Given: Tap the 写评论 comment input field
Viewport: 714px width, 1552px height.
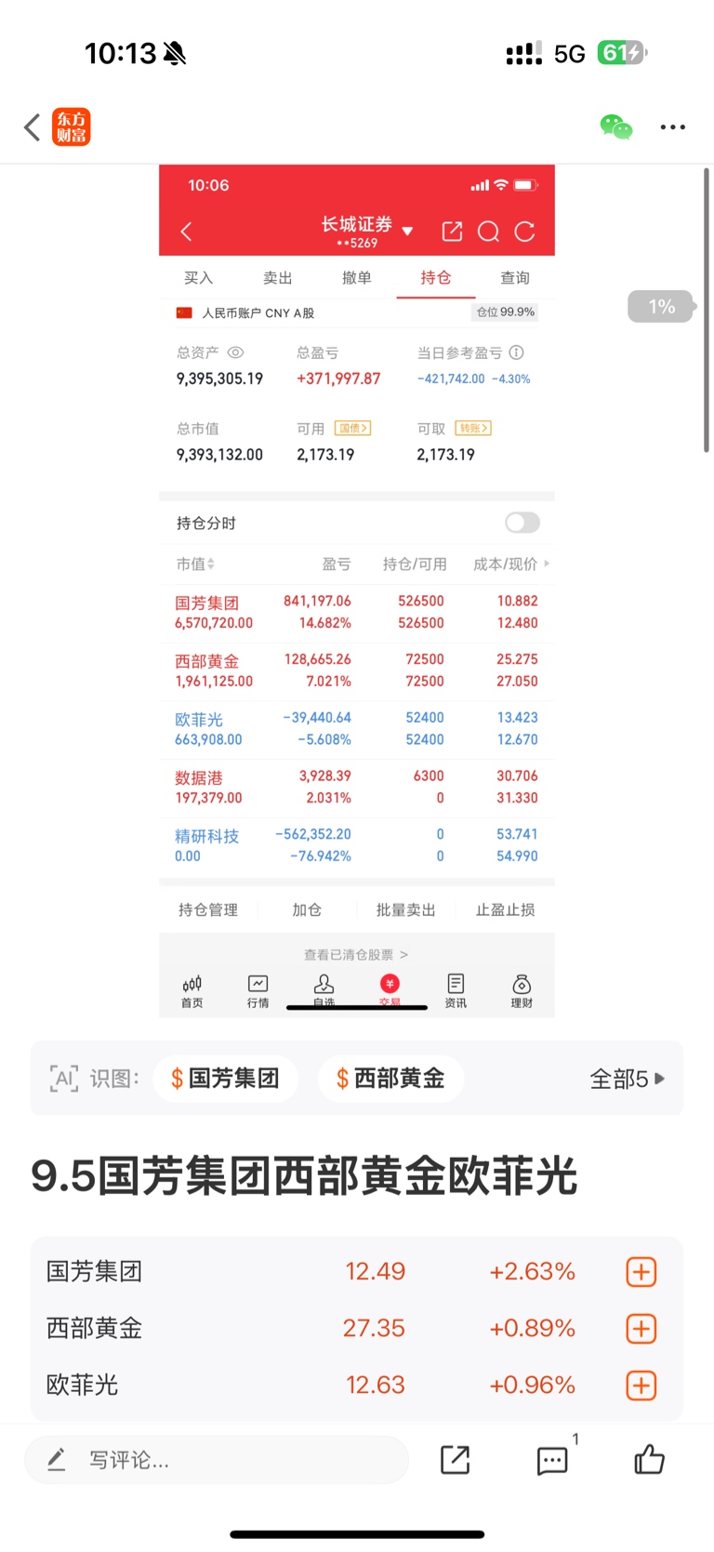Looking at the screenshot, I should pyautogui.click(x=217, y=1460).
